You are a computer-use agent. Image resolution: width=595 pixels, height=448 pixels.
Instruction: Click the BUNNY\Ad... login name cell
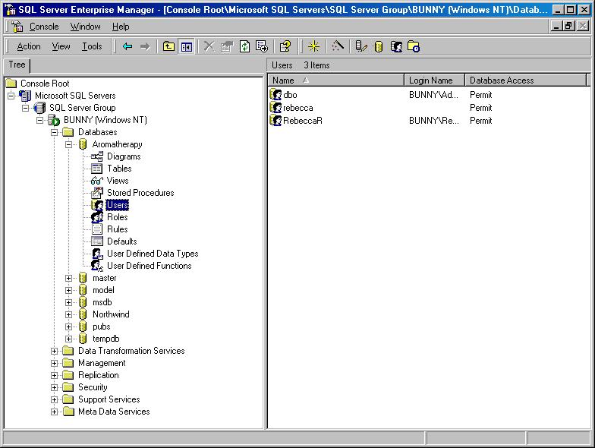click(x=433, y=95)
